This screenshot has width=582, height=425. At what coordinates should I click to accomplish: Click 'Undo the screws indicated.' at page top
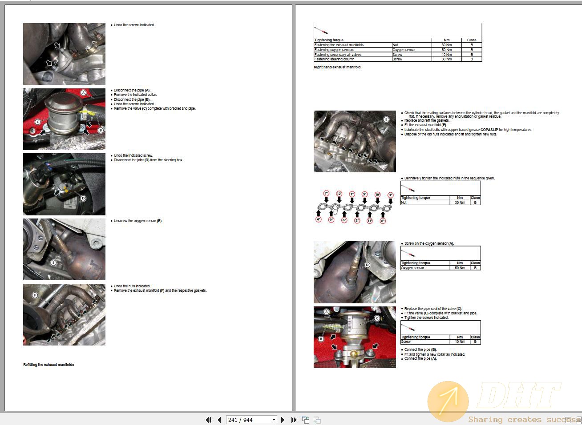pos(134,25)
